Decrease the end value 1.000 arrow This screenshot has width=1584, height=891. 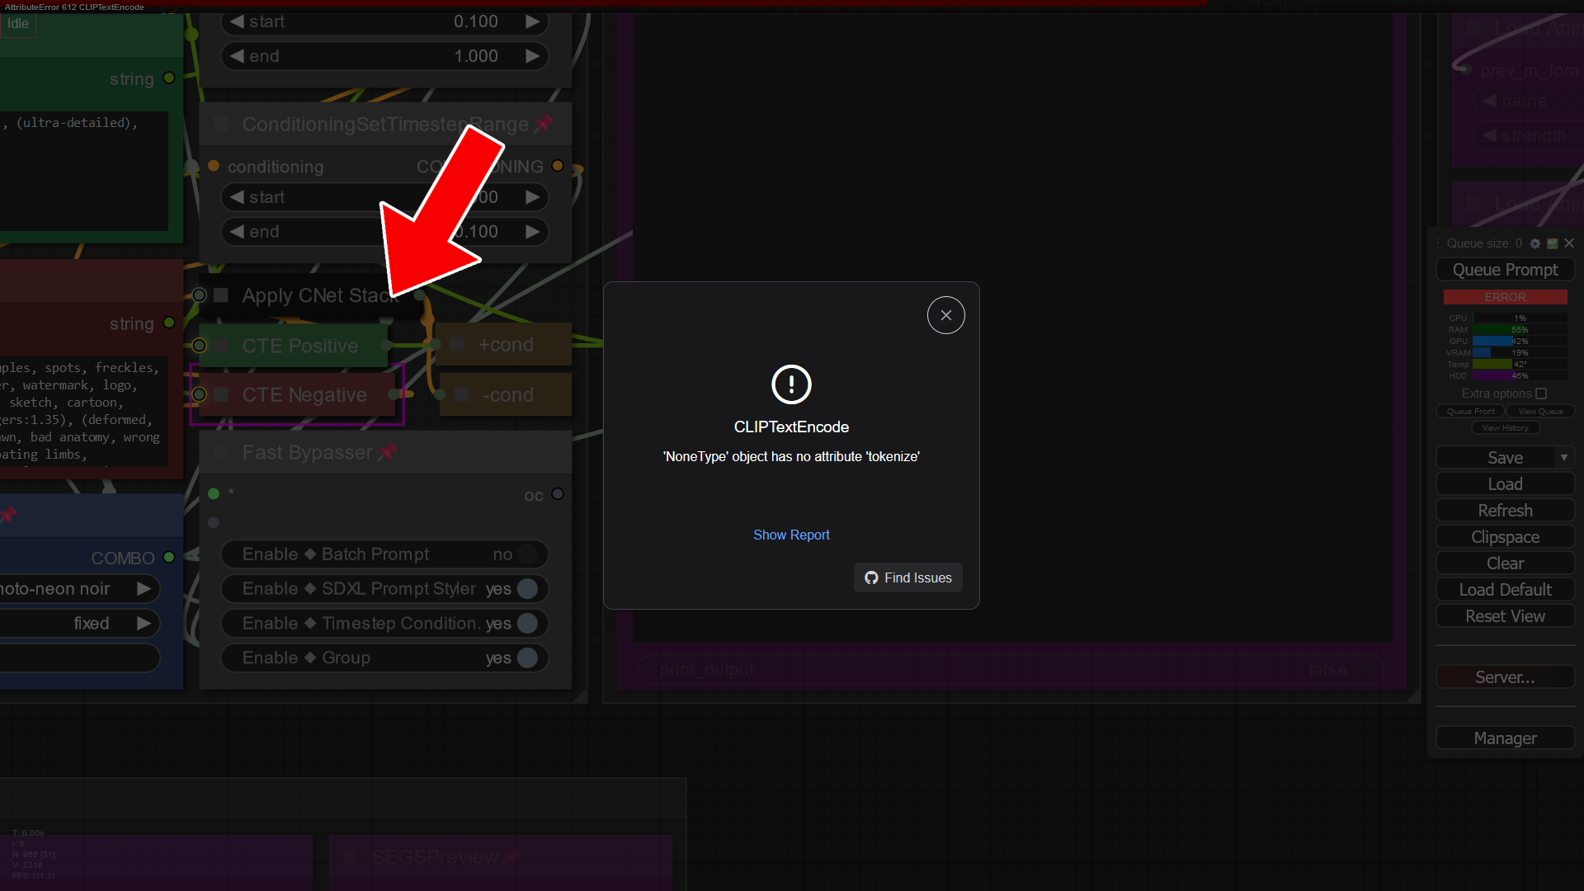pyautogui.click(x=238, y=56)
